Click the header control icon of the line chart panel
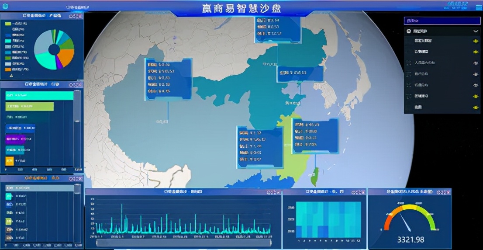This screenshot has width=483, height=250. [273, 192]
